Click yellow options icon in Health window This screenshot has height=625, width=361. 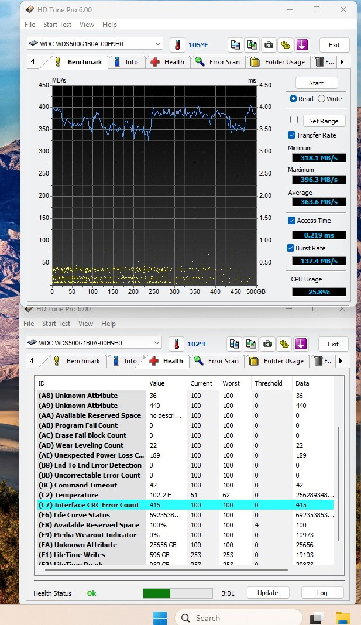(x=284, y=344)
